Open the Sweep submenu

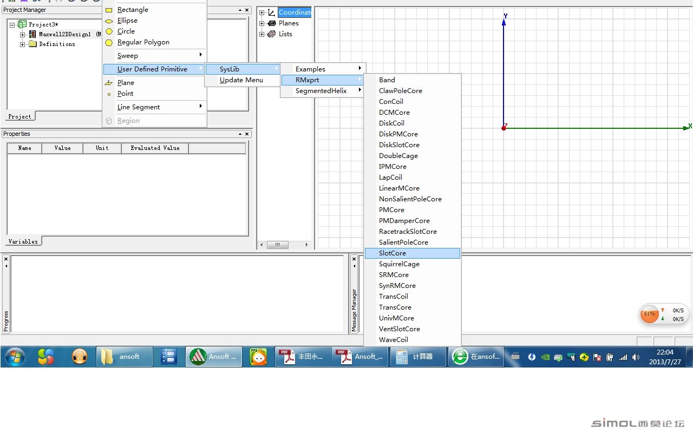[x=154, y=56]
